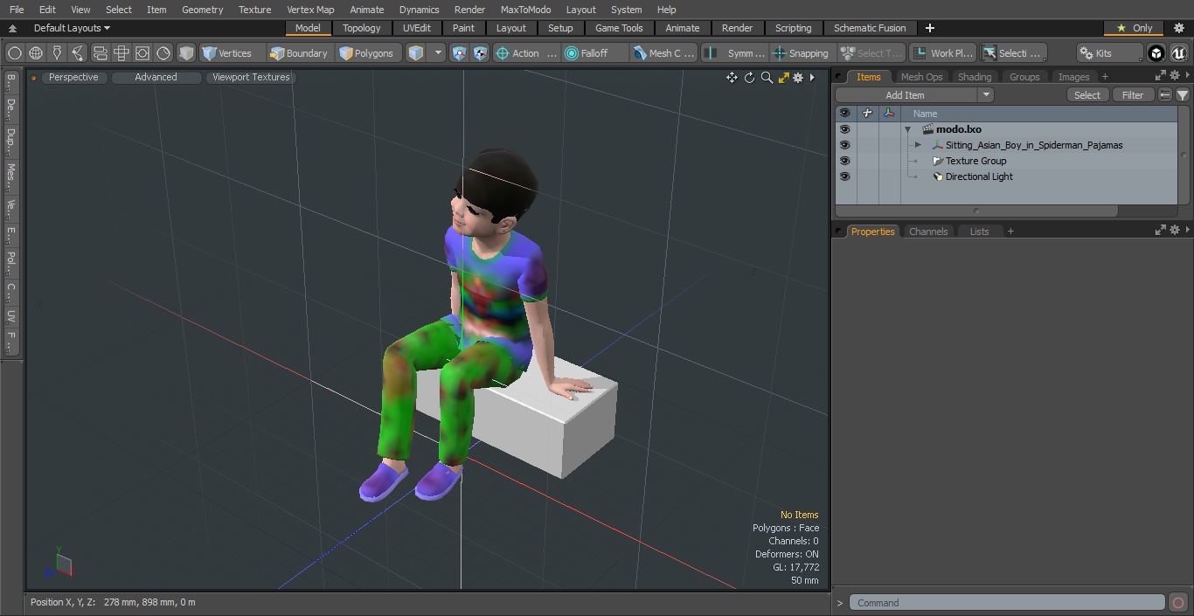Image resolution: width=1194 pixels, height=616 pixels.
Task: Open the Schematic Fusion layout tab
Action: click(870, 28)
